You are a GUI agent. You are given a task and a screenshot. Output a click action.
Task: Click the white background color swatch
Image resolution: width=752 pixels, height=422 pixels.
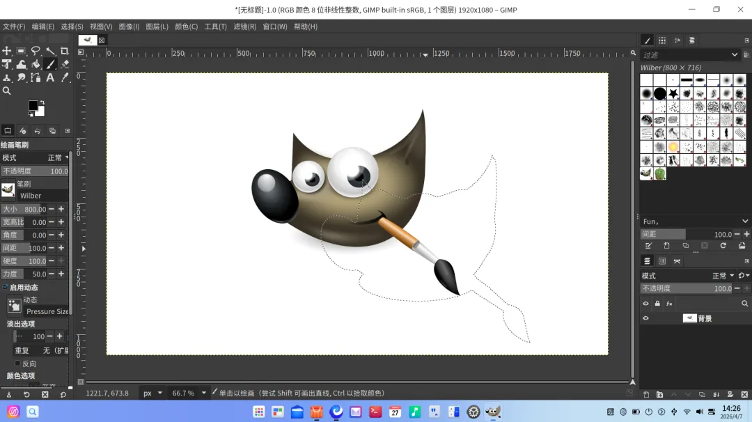pos(40,113)
